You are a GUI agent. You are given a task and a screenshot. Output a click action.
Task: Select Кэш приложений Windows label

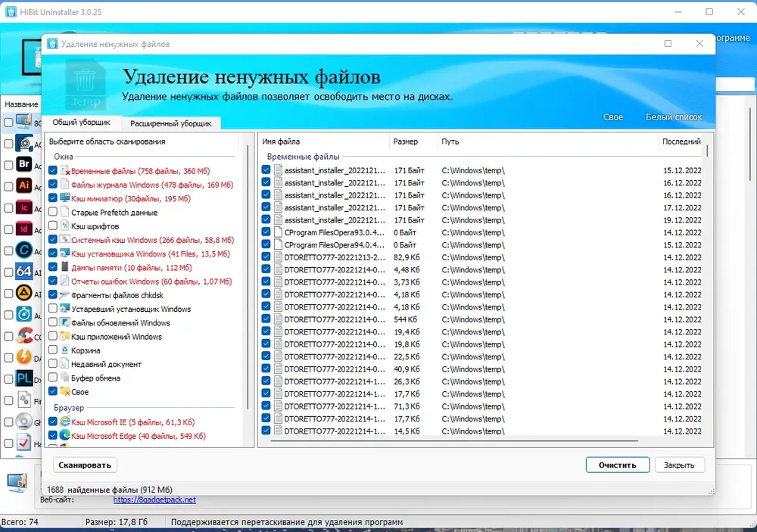117,337
